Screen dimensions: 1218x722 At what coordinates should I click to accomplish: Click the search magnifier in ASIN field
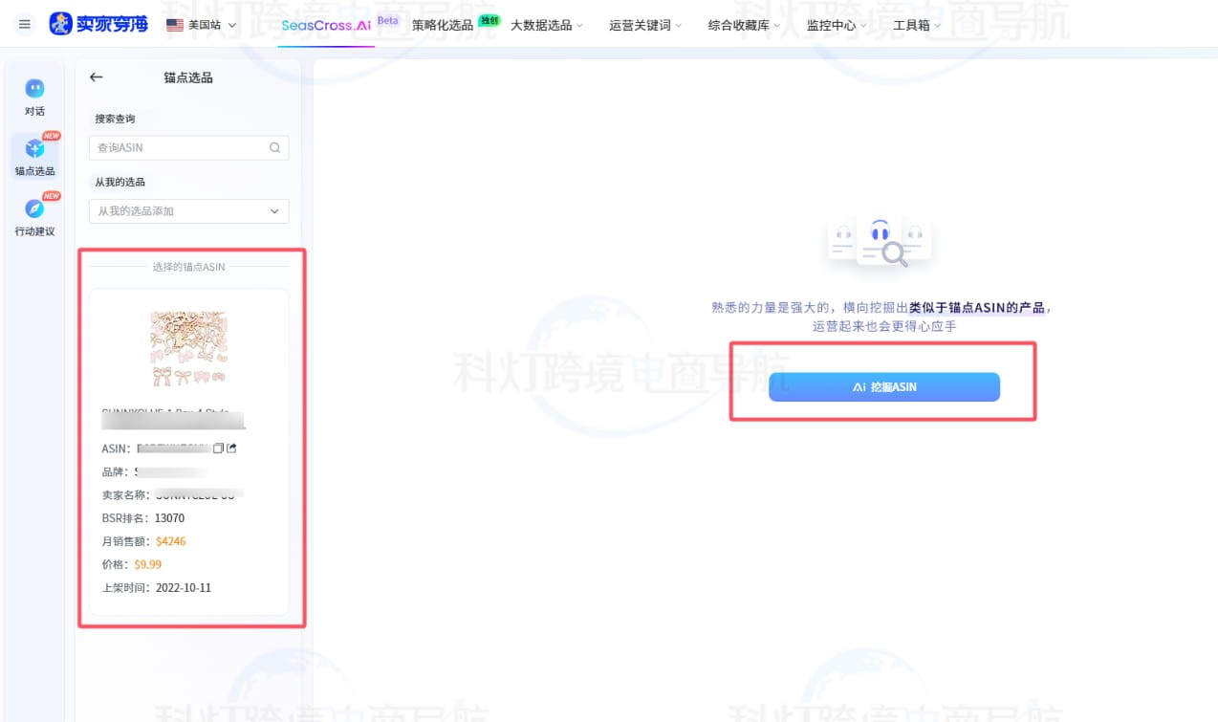click(274, 148)
